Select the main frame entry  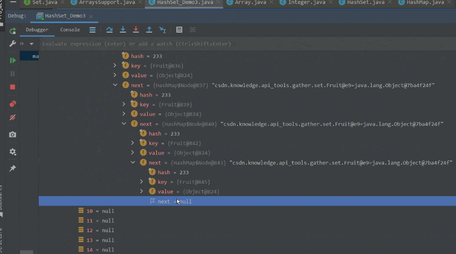pos(29,56)
